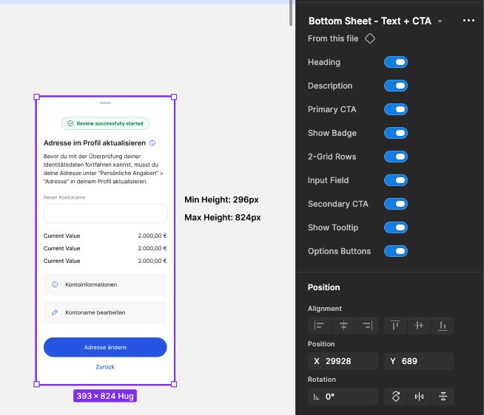Turn off Options Buttons toggle
Image resolution: width=484 pixels, height=415 pixels.
[x=396, y=251]
